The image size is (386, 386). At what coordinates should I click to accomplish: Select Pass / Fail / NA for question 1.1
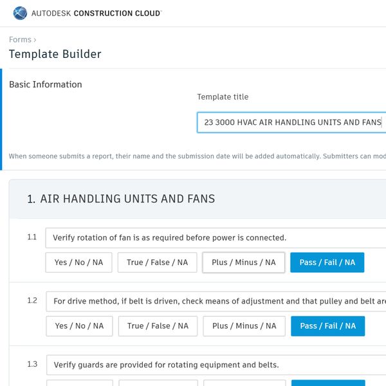coord(327,262)
